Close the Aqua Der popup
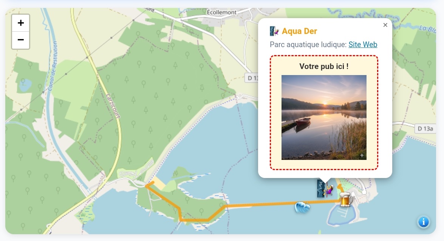The height and width of the screenshot is (241, 444). 385,25
